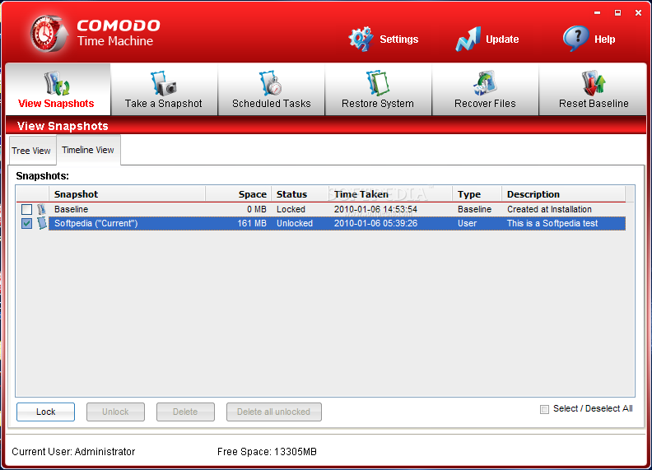Toggle the Select / Deselect All checkbox
The image size is (652, 470).
coord(544,409)
